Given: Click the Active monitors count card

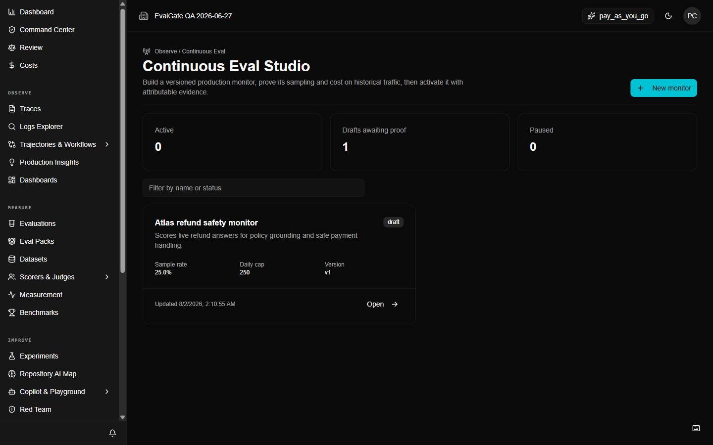Looking at the screenshot, I should pyautogui.click(x=232, y=142).
